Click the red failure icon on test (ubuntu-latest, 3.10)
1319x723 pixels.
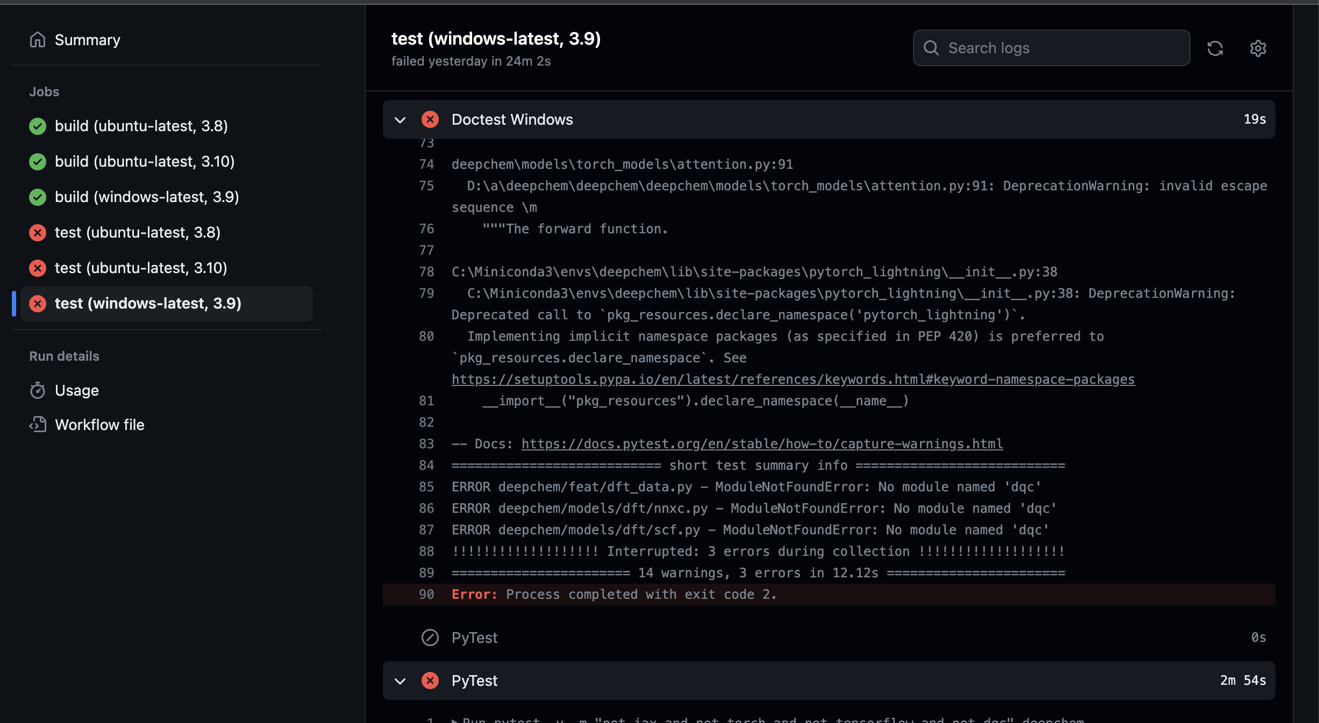[37, 268]
